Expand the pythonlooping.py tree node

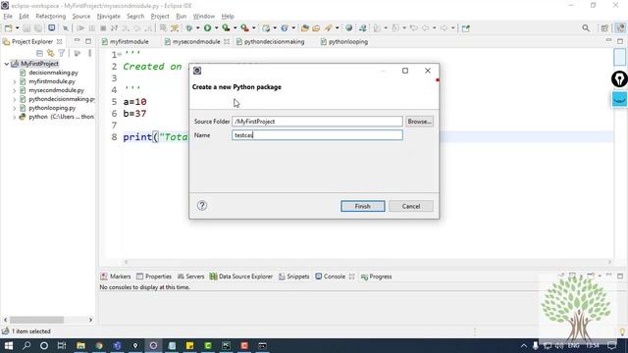[15, 108]
